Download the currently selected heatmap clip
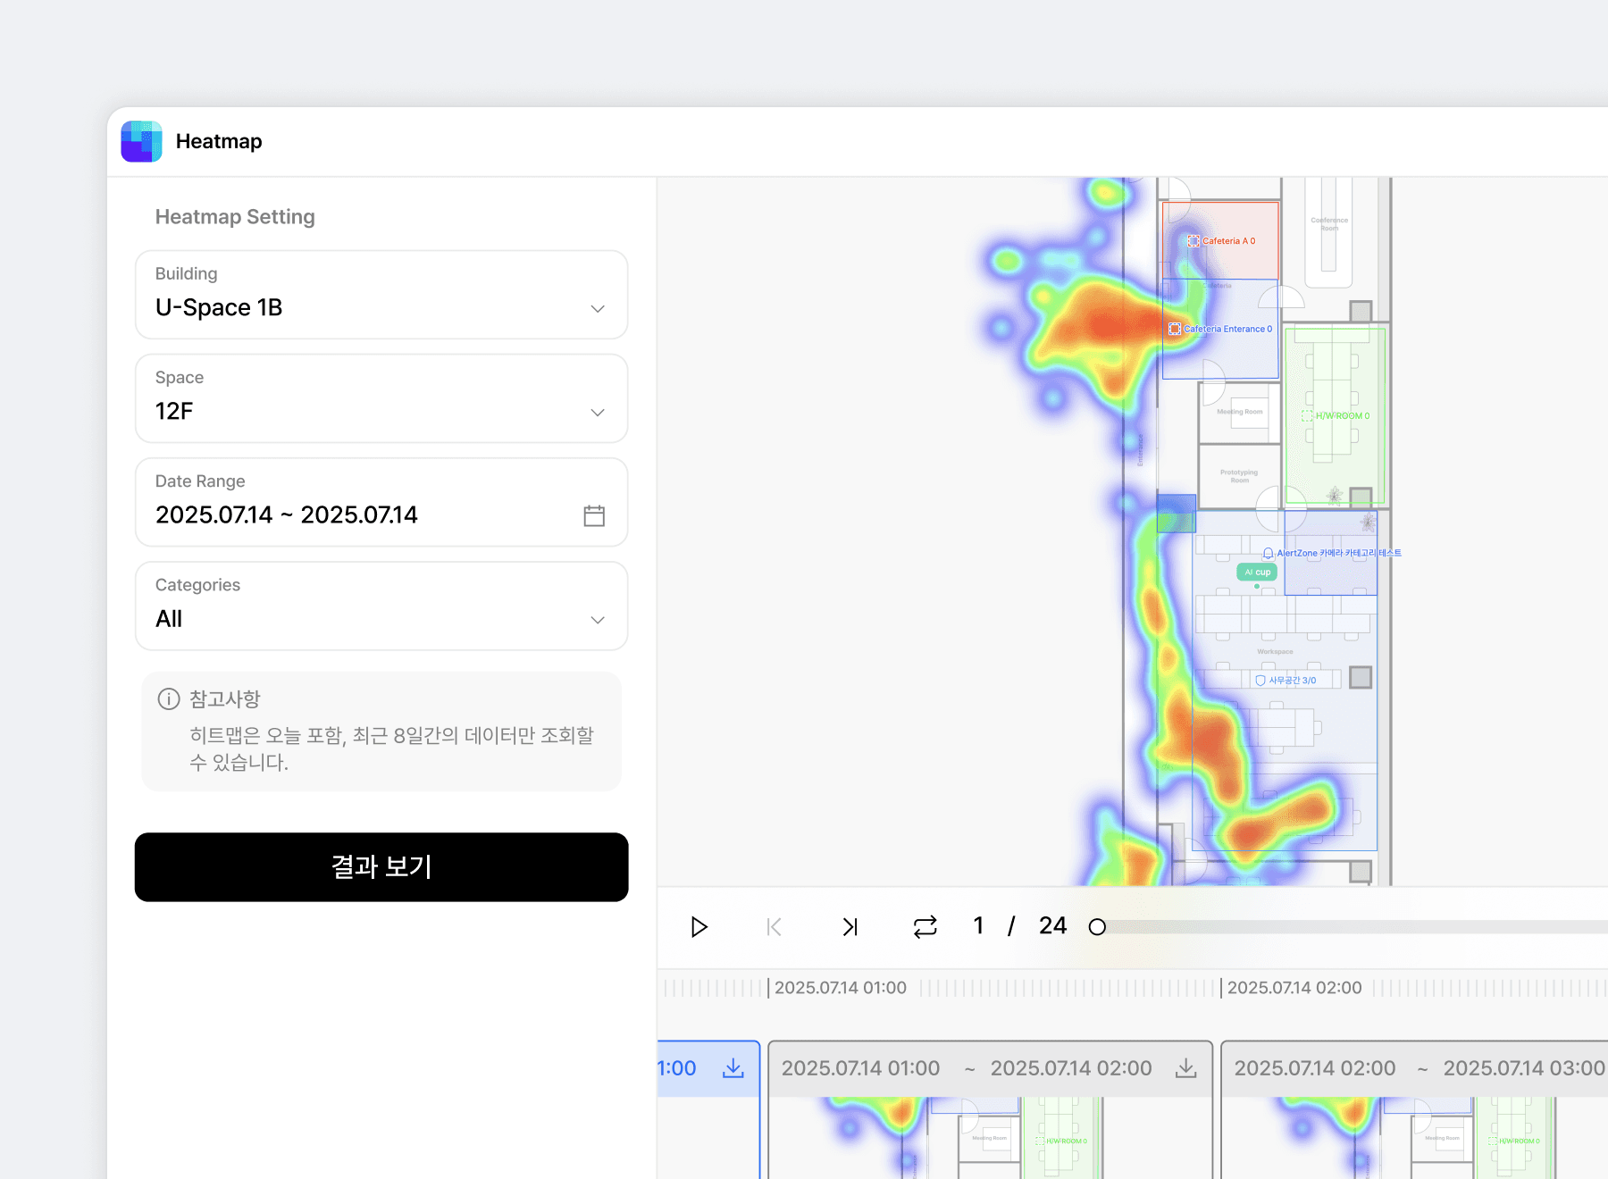 tap(733, 1068)
